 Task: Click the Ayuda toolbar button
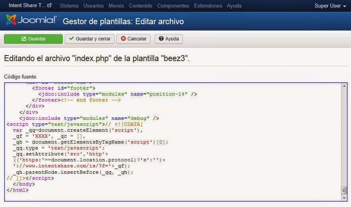point(169,38)
